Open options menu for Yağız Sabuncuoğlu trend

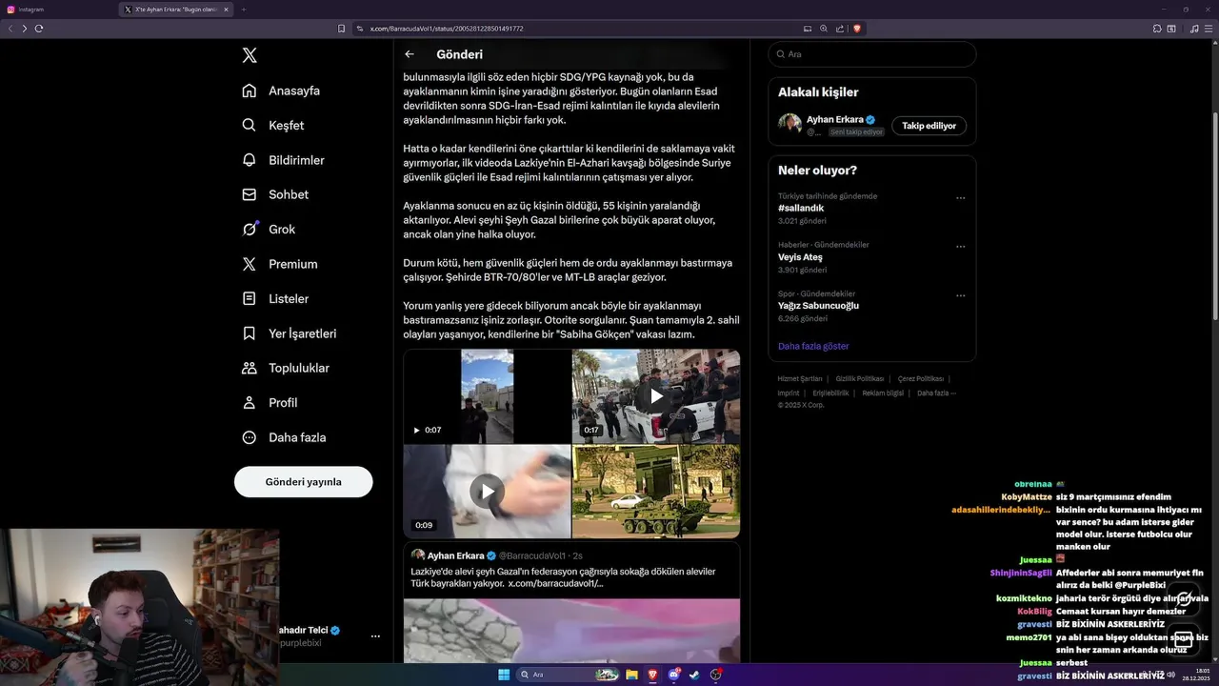click(x=960, y=295)
